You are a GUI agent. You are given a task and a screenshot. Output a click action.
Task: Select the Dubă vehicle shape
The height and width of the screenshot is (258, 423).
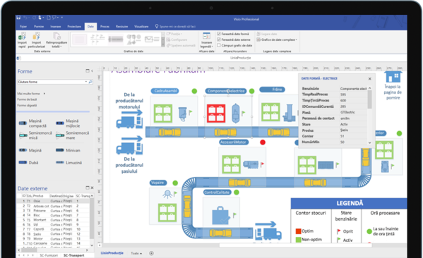28,162
